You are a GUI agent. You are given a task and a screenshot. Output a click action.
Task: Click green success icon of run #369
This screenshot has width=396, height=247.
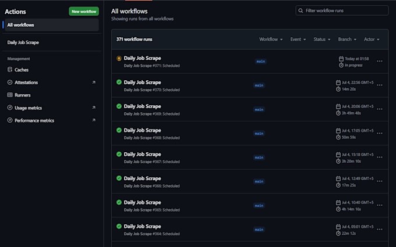pos(119,106)
